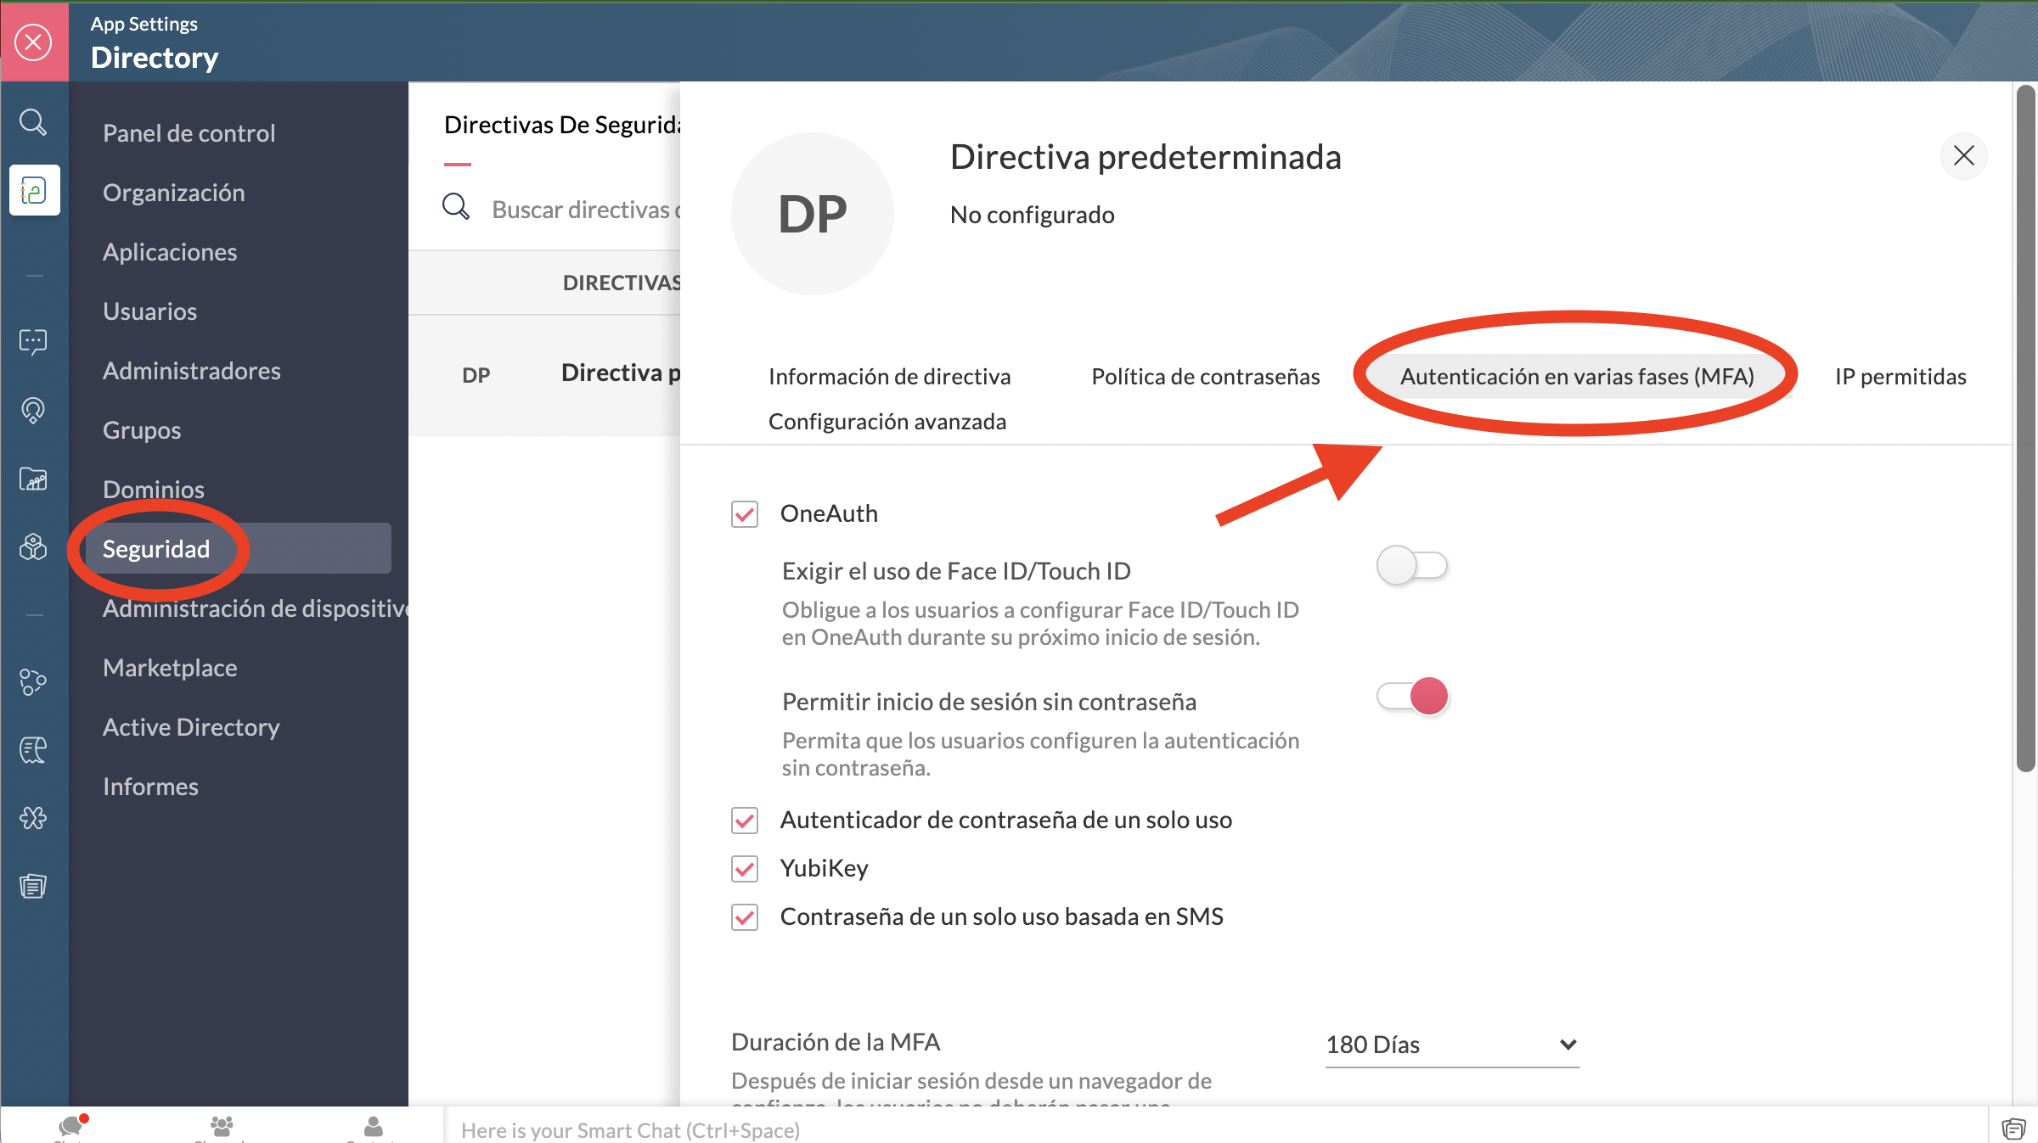Screen dimensions: 2038x1143
Task: Switch to Autenticación en varias fases tab
Action: (1579, 375)
